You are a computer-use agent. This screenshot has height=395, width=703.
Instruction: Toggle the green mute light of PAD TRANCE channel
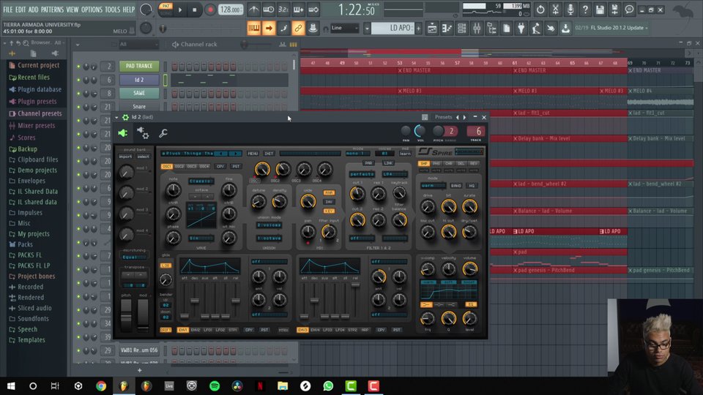click(x=78, y=67)
